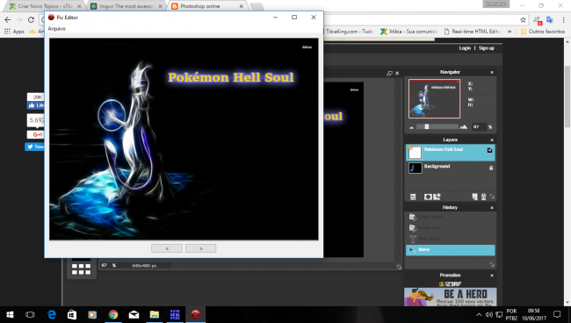
Task: Click zoom-in large mountain icon in Navigator
Action: tap(464, 127)
